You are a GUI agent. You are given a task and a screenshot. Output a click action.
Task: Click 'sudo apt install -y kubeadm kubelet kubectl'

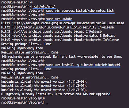coord(83,65)
